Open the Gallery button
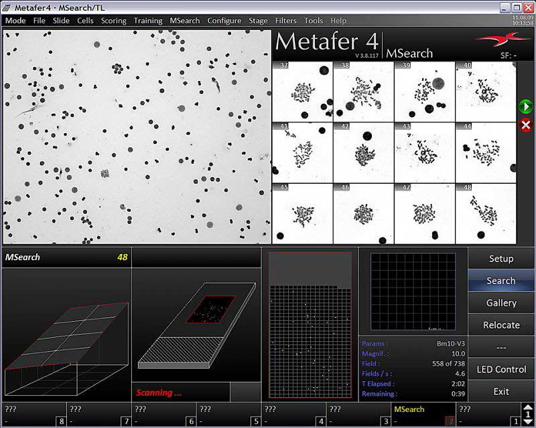Viewport: 536px width, 428px height. [x=500, y=303]
